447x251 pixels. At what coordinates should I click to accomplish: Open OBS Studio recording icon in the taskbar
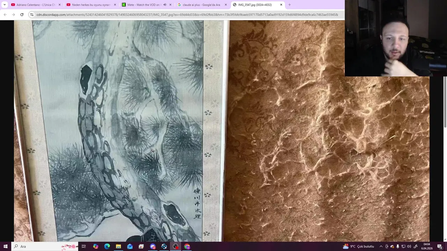coord(176,246)
